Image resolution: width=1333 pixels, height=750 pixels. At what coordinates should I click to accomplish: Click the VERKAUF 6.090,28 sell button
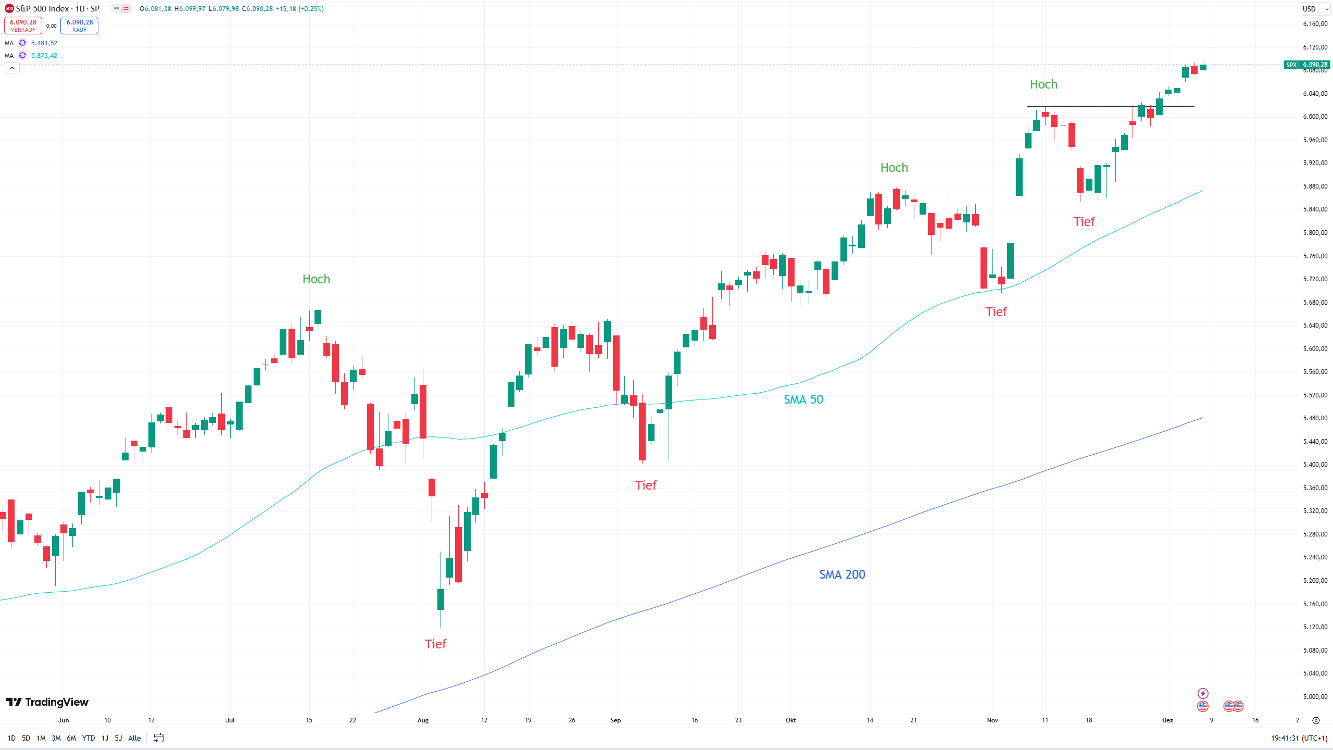(x=23, y=26)
